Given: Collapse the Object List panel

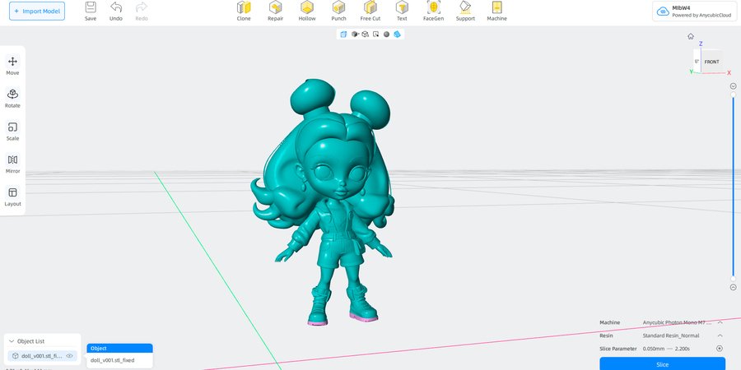Looking at the screenshot, I should (x=12, y=341).
